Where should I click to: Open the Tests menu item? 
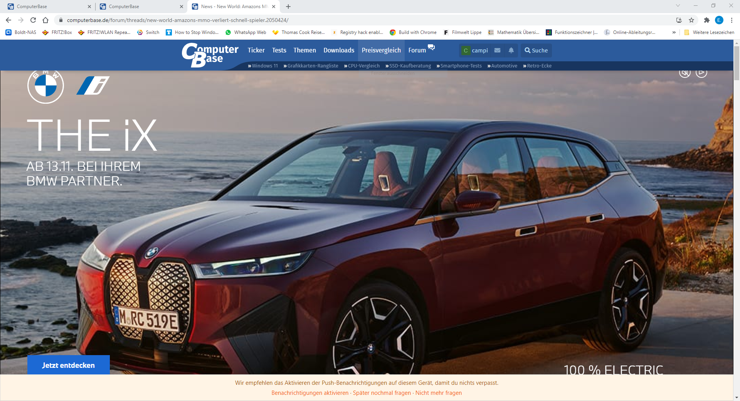point(279,51)
